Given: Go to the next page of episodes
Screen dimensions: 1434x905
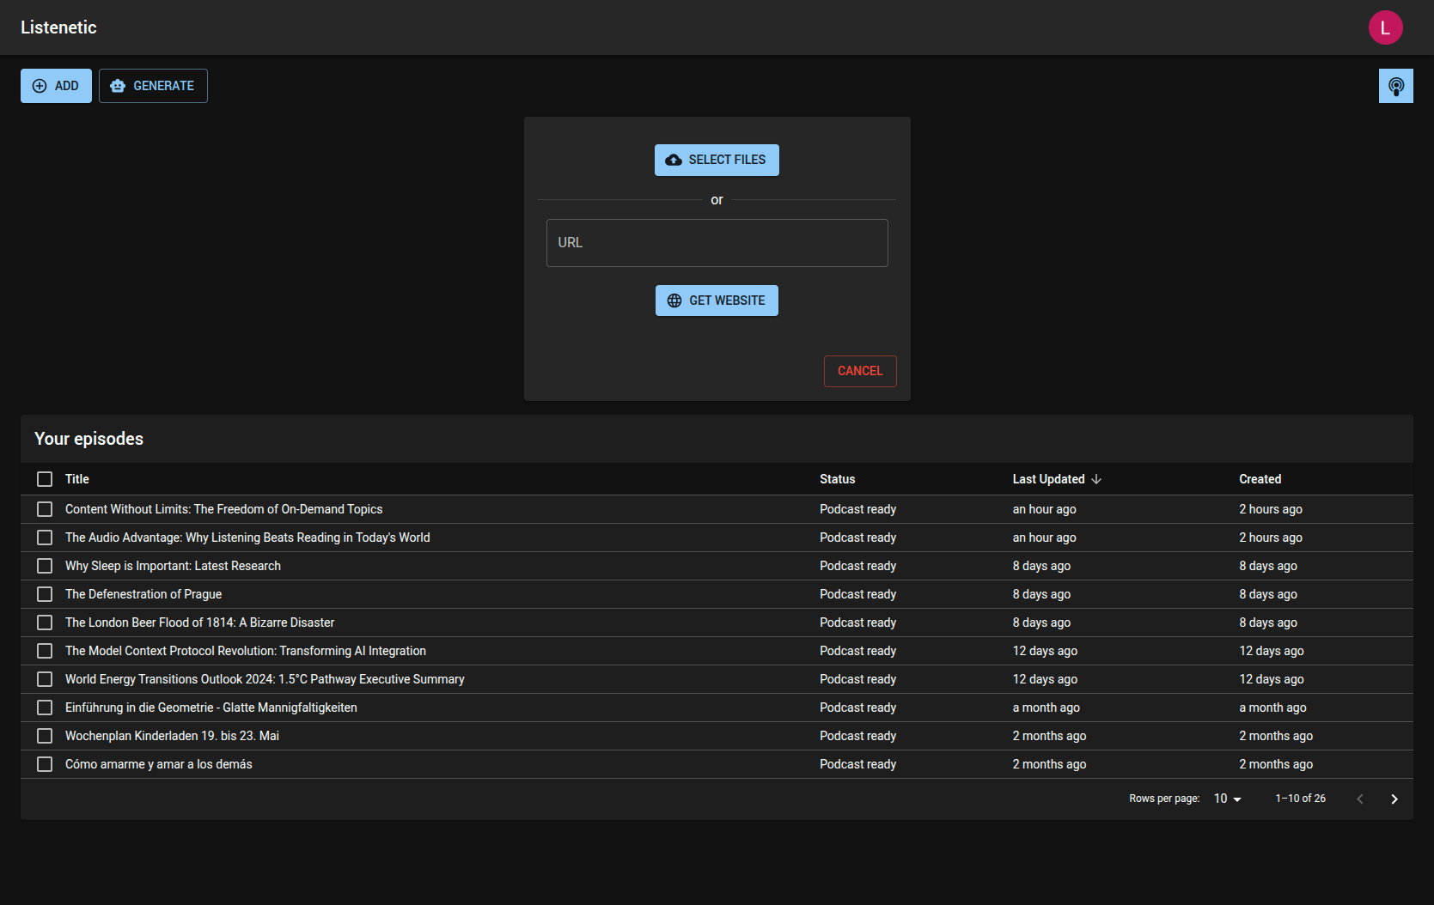Looking at the screenshot, I should pyautogui.click(x=1394, y=799).
